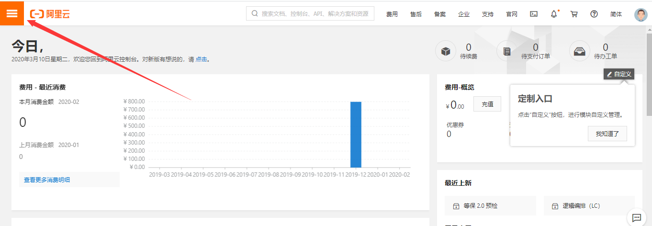Open the 官网 menu

511,14
